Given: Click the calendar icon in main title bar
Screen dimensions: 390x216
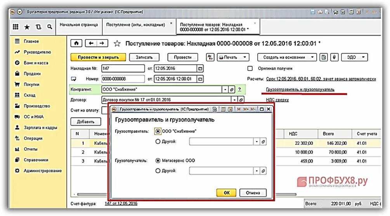Looking at the screenshot, I should [x=359, y=12].
